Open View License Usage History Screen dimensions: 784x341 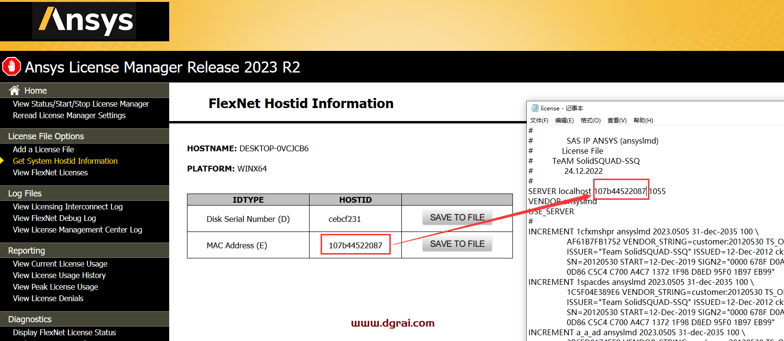tap(59, 275)
